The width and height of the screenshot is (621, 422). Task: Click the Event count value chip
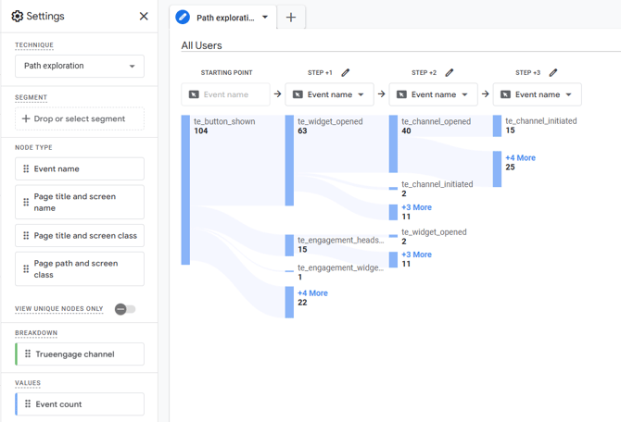point(80,403)
